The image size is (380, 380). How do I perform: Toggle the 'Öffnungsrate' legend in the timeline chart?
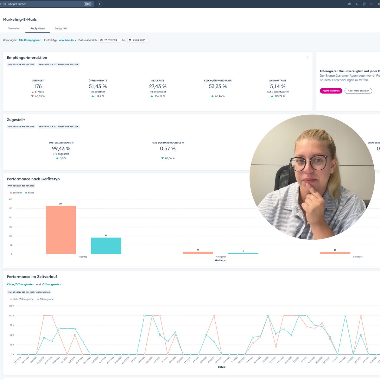tap(45, 299)
